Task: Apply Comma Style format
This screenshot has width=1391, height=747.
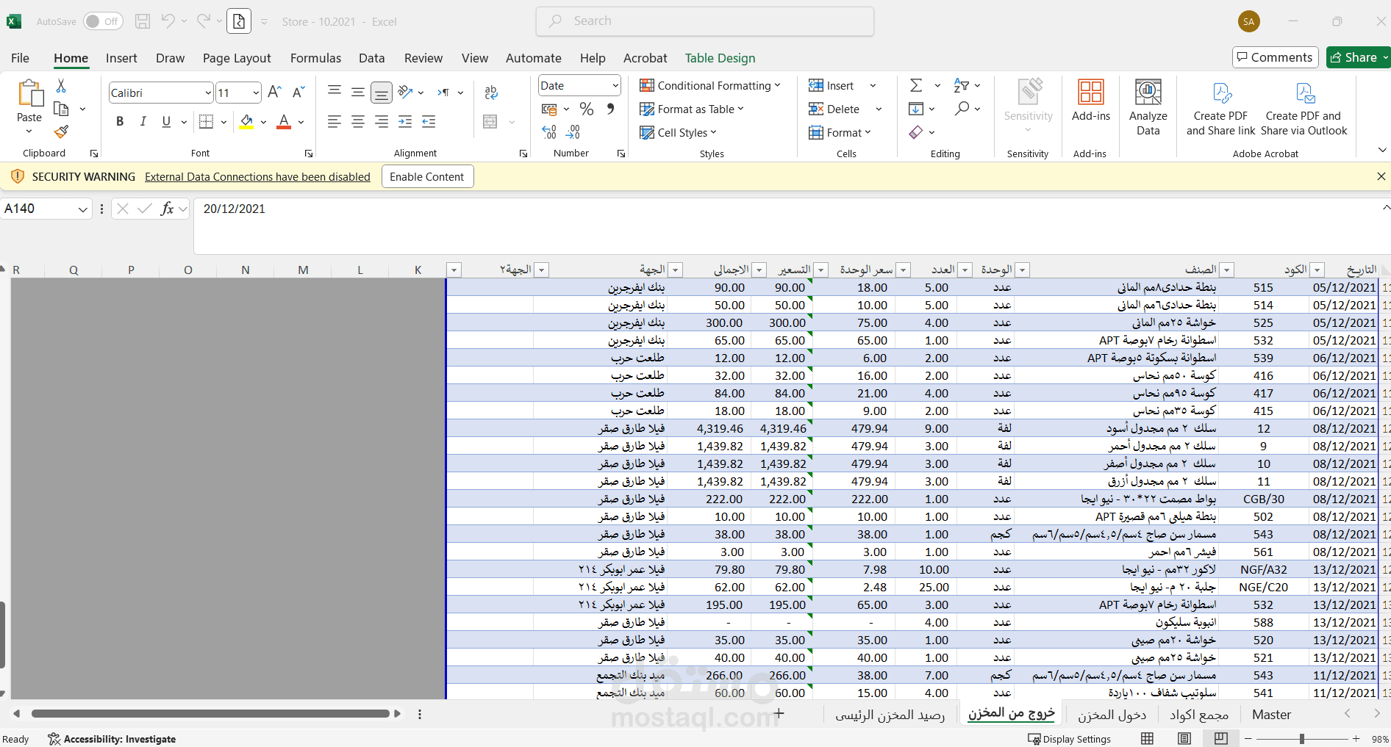Action: click(x=610, y=109)
